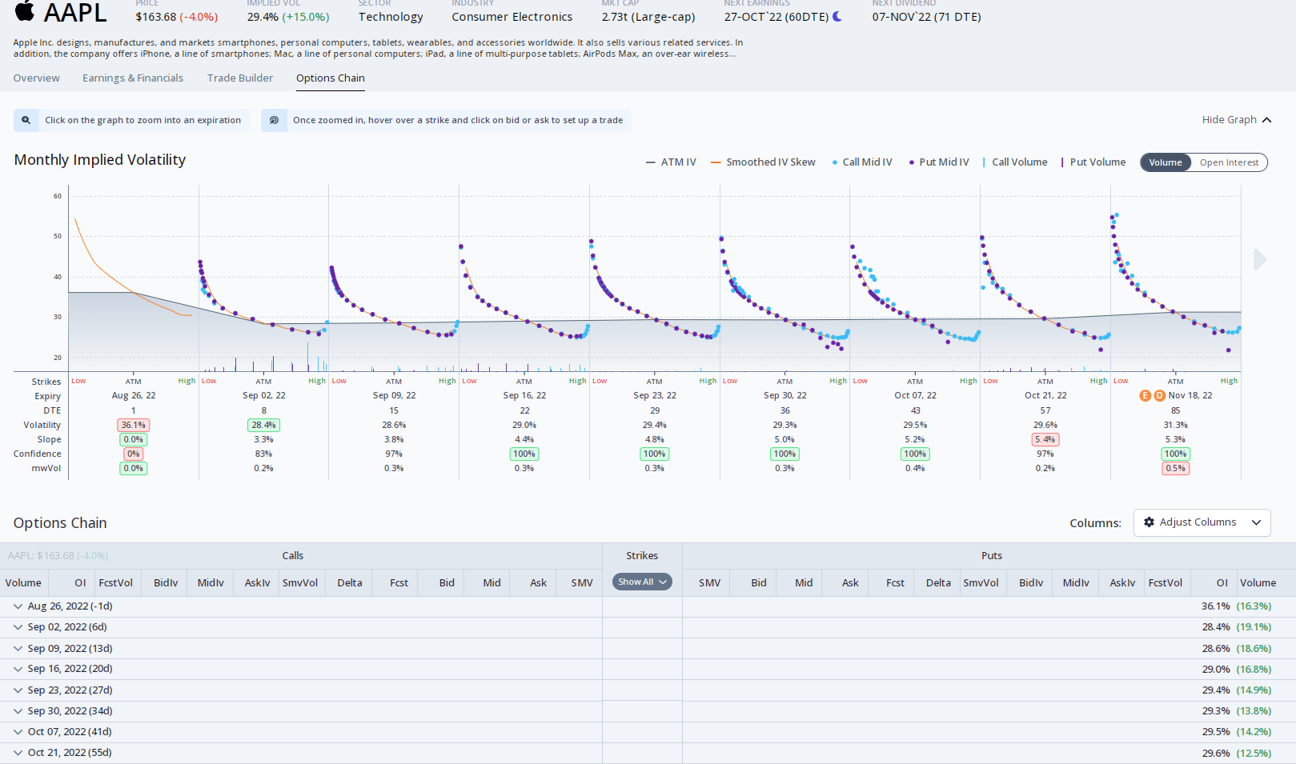Click the puts OI column header
1296x764 pixels.
click(1222, 582)
